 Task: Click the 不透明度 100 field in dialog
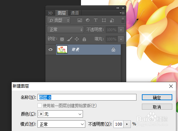(x=118, y=124)
